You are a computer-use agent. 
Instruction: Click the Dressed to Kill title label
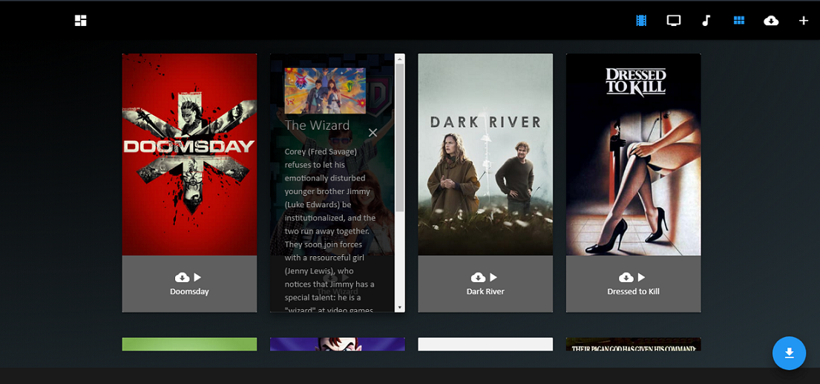click(x=633, y=291)
